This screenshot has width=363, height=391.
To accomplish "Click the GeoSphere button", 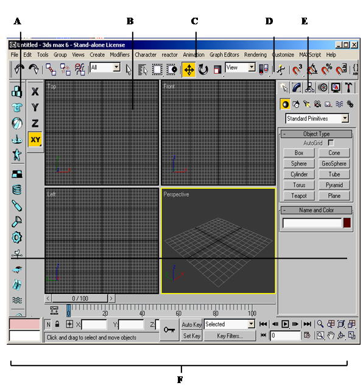I will click(x=334, y=164).
